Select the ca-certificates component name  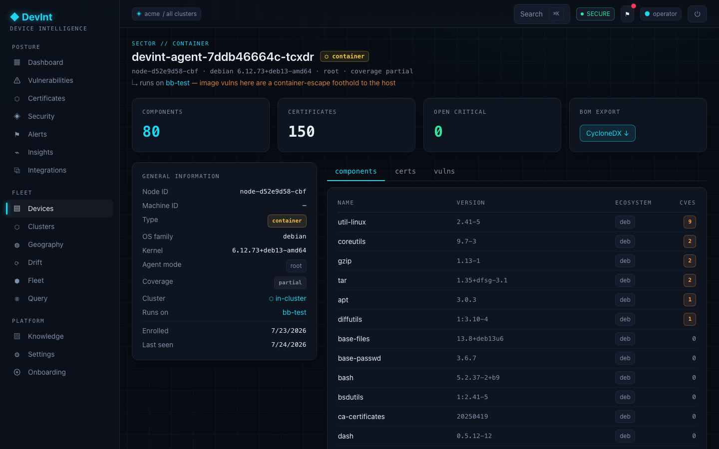click(x=361, y=417)
